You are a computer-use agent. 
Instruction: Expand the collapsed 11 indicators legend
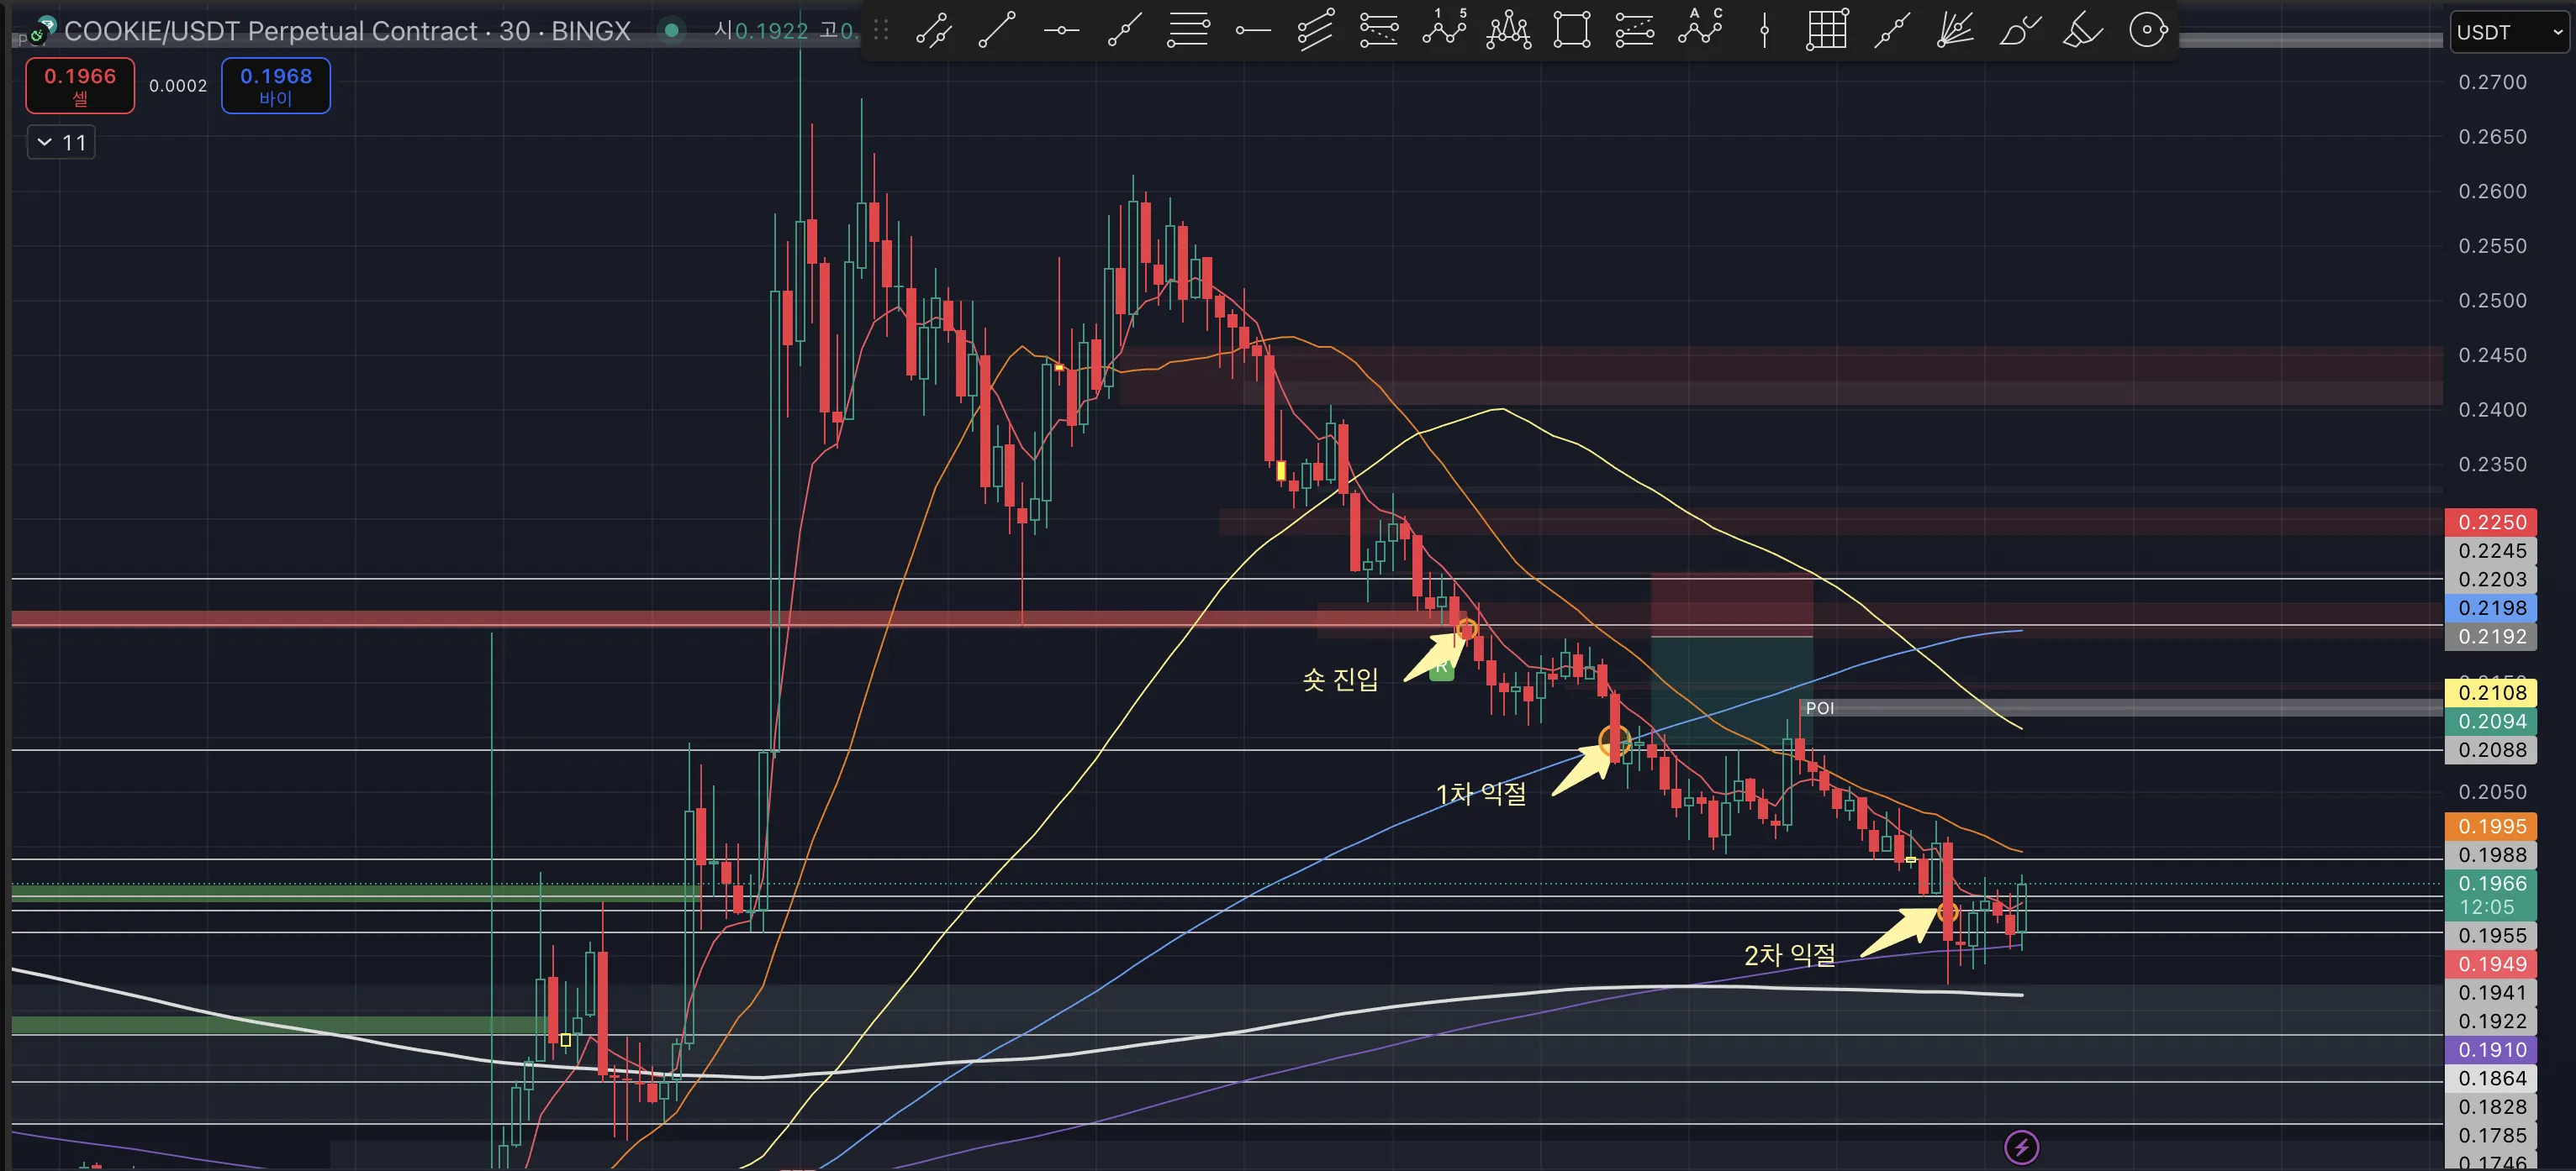(x=61, y=143)
